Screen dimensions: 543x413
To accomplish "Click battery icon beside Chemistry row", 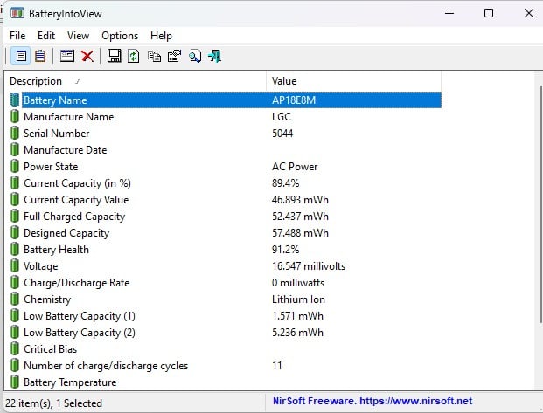I will 15,299.
